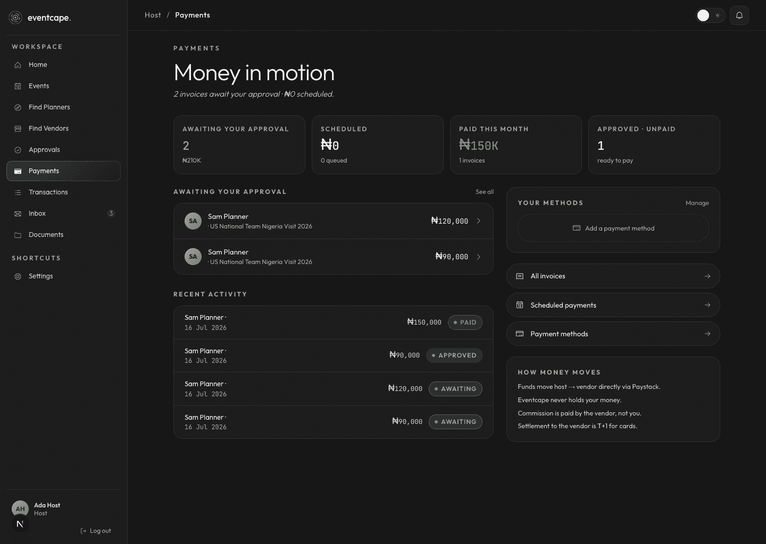
Task: Click card icon in Add a payment method
Action: pyautogui.click(x=577, y=228)
